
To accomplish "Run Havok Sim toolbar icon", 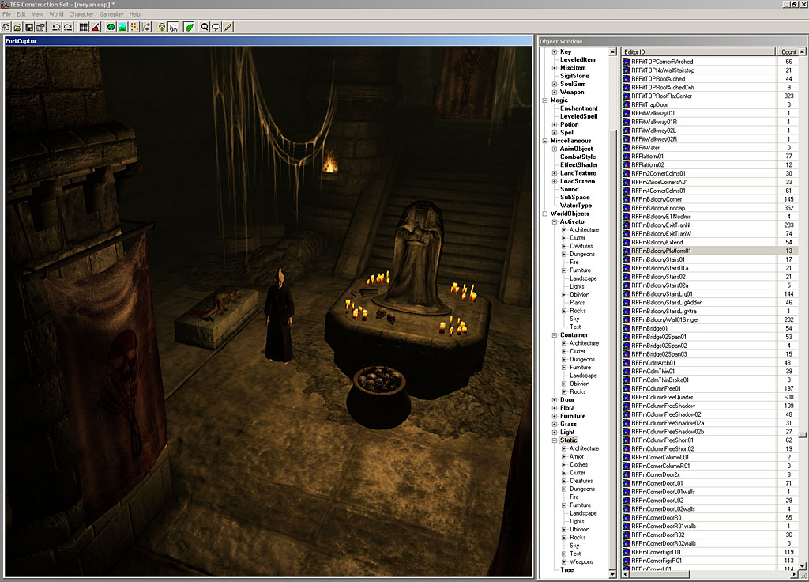I will click(x=146, y=27).
